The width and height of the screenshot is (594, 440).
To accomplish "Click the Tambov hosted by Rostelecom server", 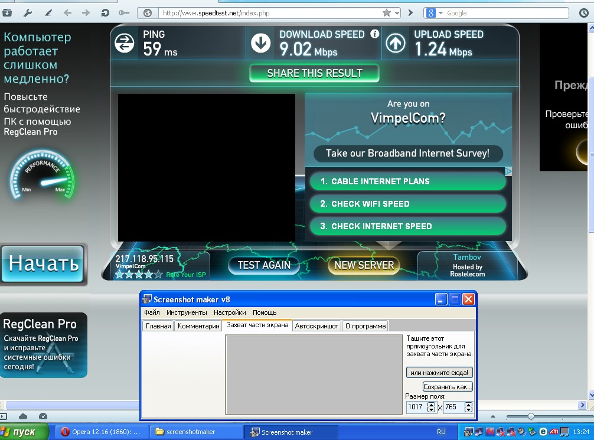I will point(468,265).
